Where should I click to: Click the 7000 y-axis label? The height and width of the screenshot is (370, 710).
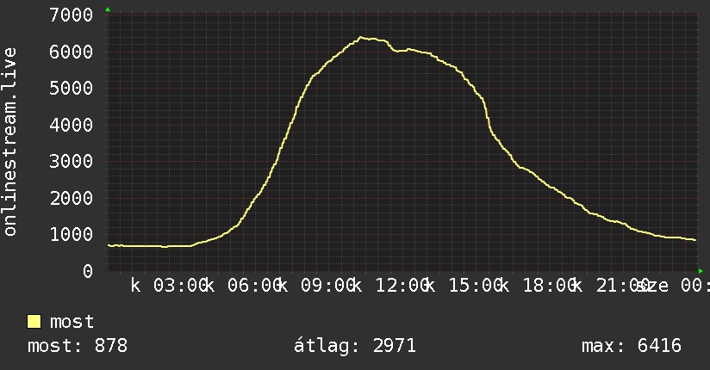(72, 15)
